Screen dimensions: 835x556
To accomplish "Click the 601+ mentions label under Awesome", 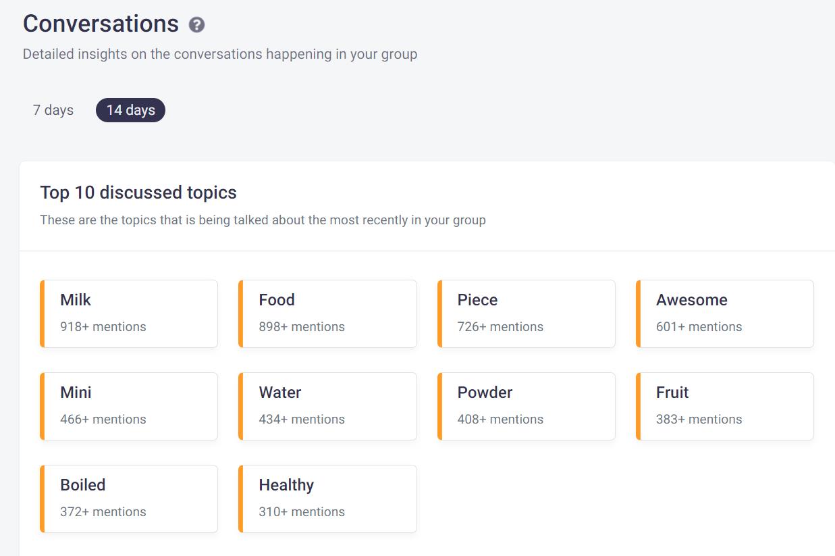I will 699,326.
